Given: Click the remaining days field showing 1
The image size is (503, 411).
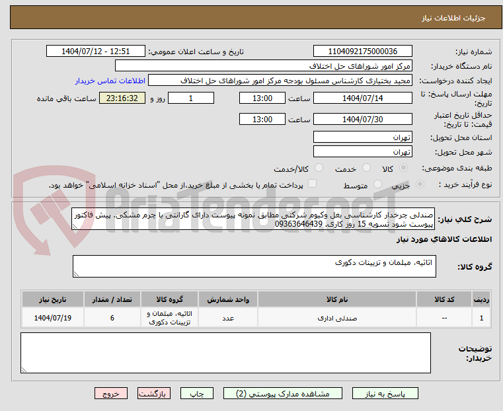Looking at the screenshot, I should (191, 98).
